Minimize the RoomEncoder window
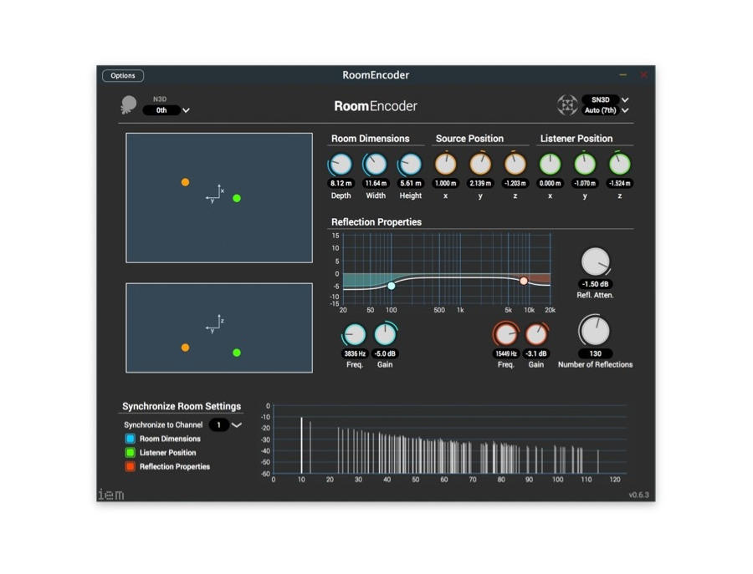This screenshot has height=574, width=753. pyautogui.click(x=622, y=75)
